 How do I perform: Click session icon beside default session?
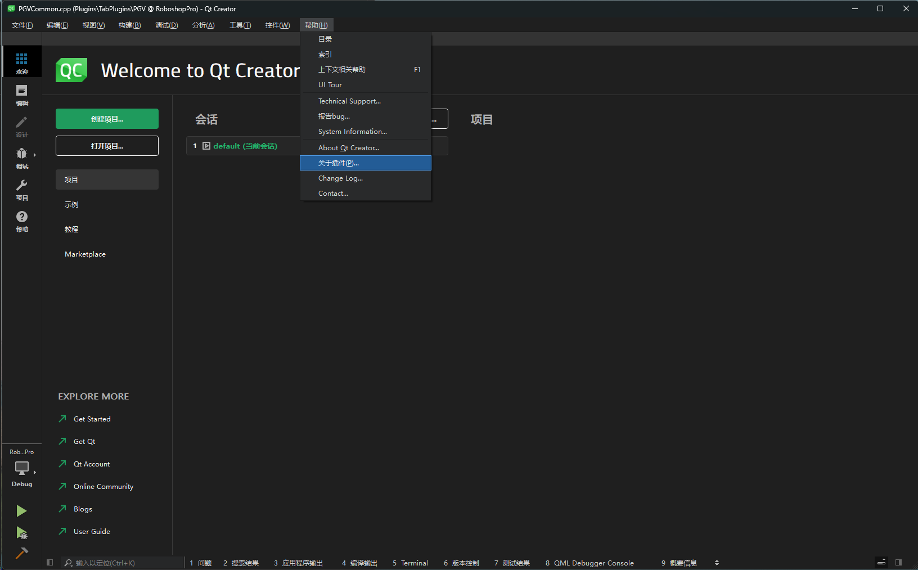tap(206, 146)
